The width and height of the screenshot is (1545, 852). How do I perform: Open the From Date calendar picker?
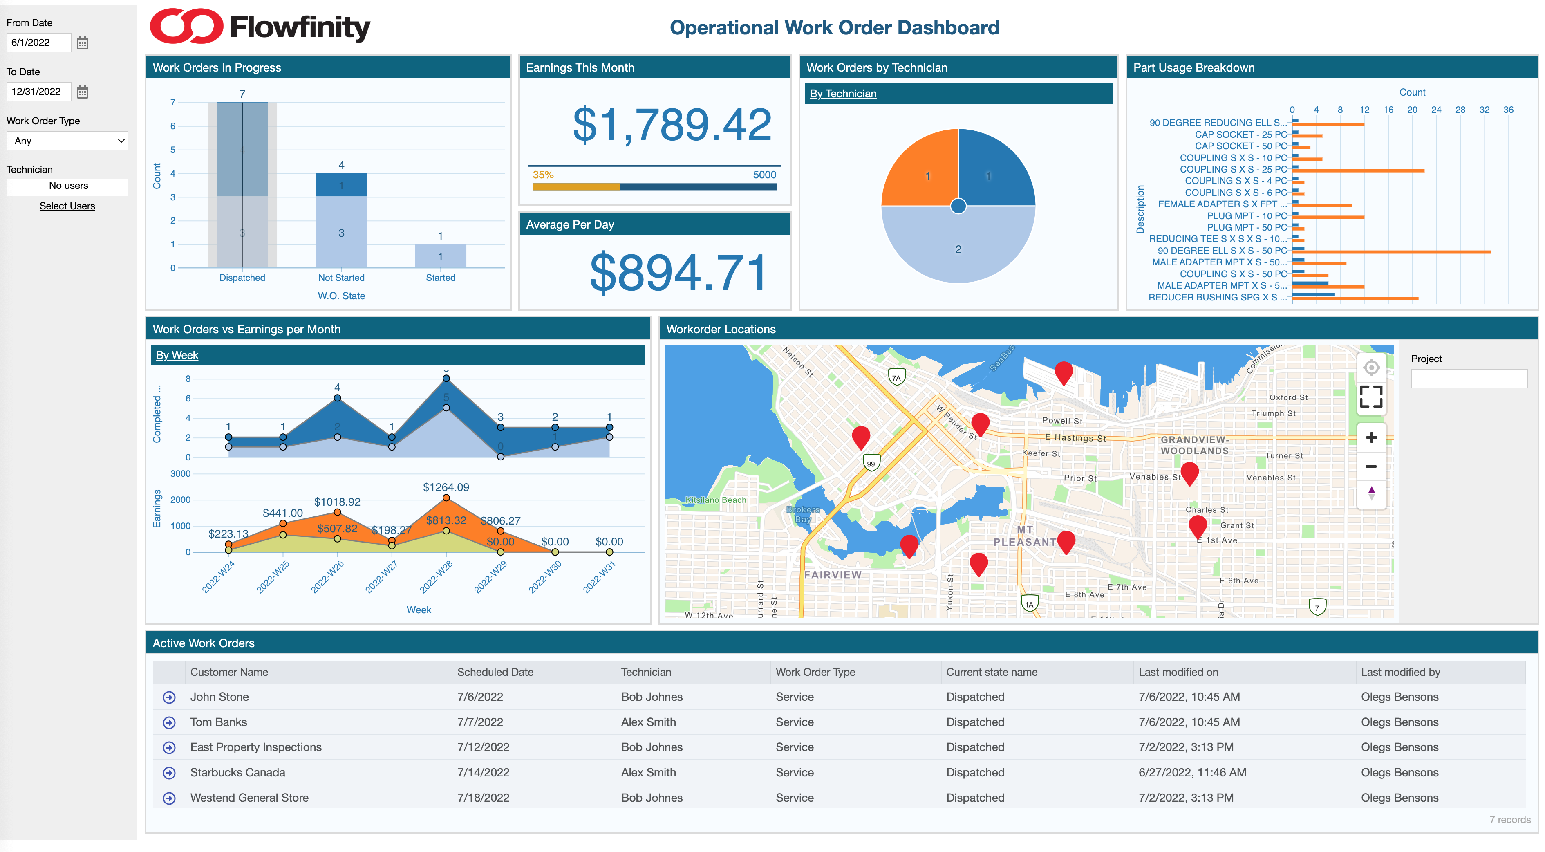[x=83, y=43]
